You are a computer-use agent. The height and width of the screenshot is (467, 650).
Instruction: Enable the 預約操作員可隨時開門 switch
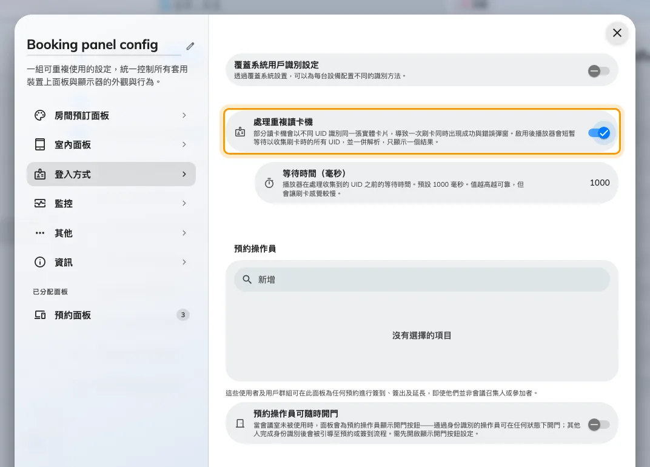pos(598,425)
